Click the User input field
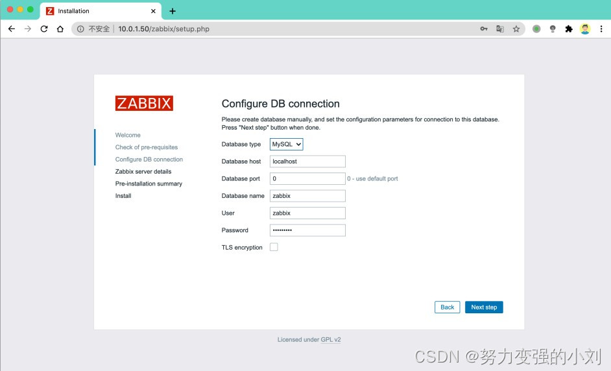 point(307,213)
